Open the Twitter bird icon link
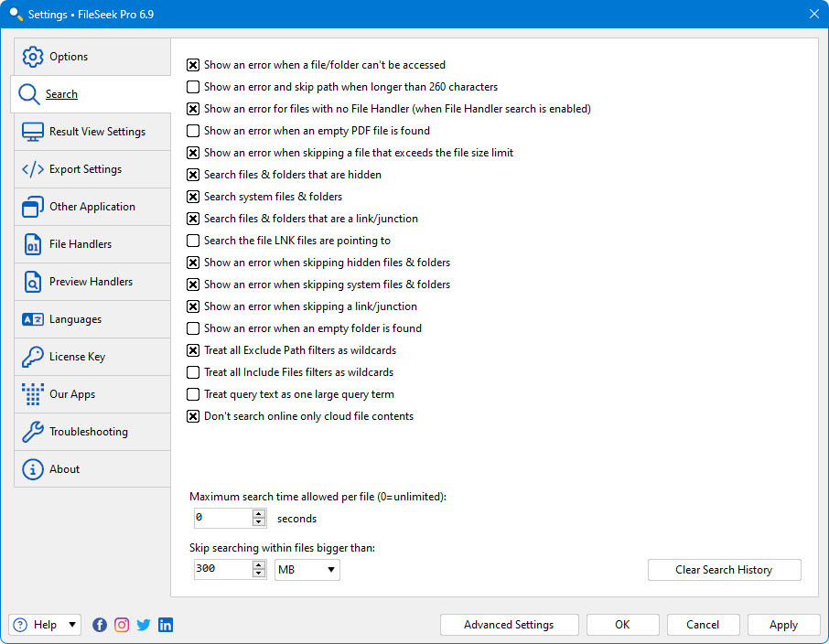This screenshot has width=829, height=644. (144, 625)
